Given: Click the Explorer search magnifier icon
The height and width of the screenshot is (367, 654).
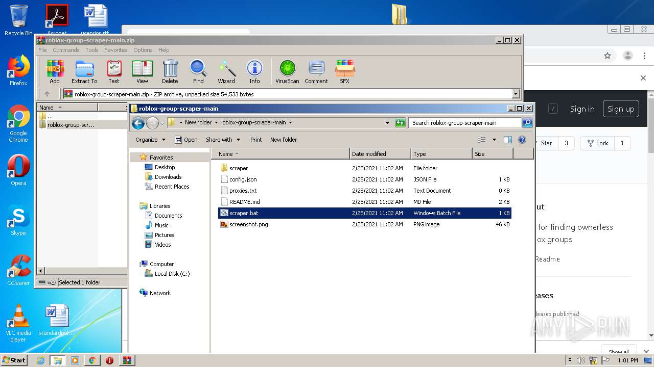Looking at the screenshot, I should [527, 123].
